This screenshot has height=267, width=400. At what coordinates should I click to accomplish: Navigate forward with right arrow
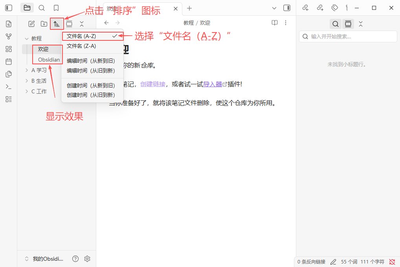pos(117,23)
